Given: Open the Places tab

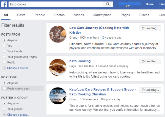Looking at the screenshot, I should 144,15.
